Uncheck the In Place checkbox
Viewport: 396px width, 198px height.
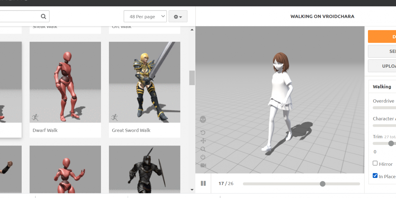pos(375,176)
